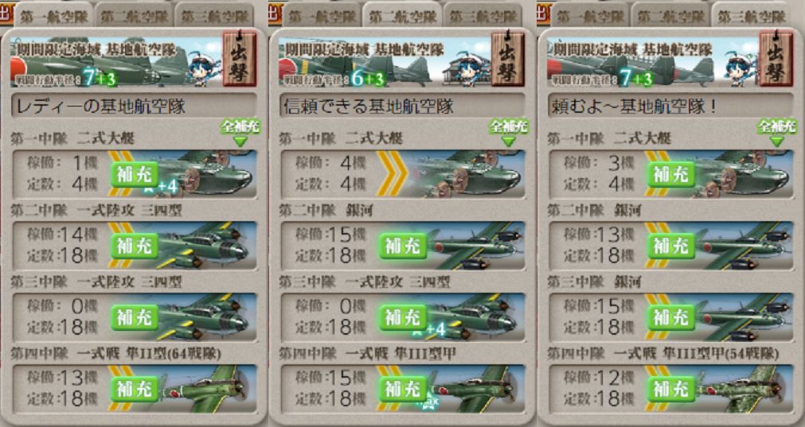The height and width of the screenshot is (427, 805).
Task: Edit the name field 信頼できる基地航空隊
Action: click(402, 106)
